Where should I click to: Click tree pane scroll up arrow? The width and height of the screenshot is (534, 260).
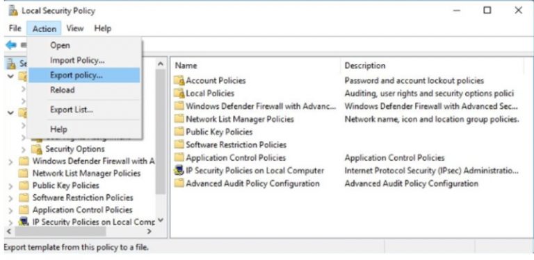(161, 64)
